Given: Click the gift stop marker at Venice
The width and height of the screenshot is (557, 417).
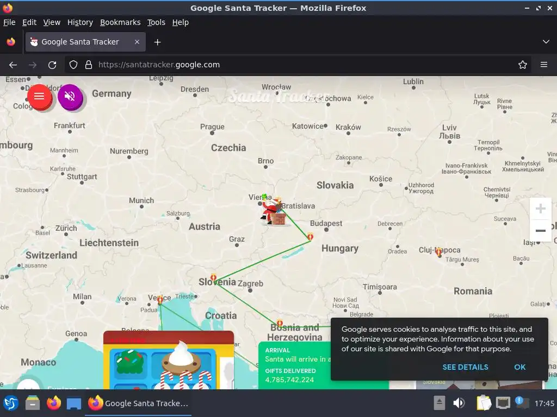Looking at the screenshot, I should [160, 300].
